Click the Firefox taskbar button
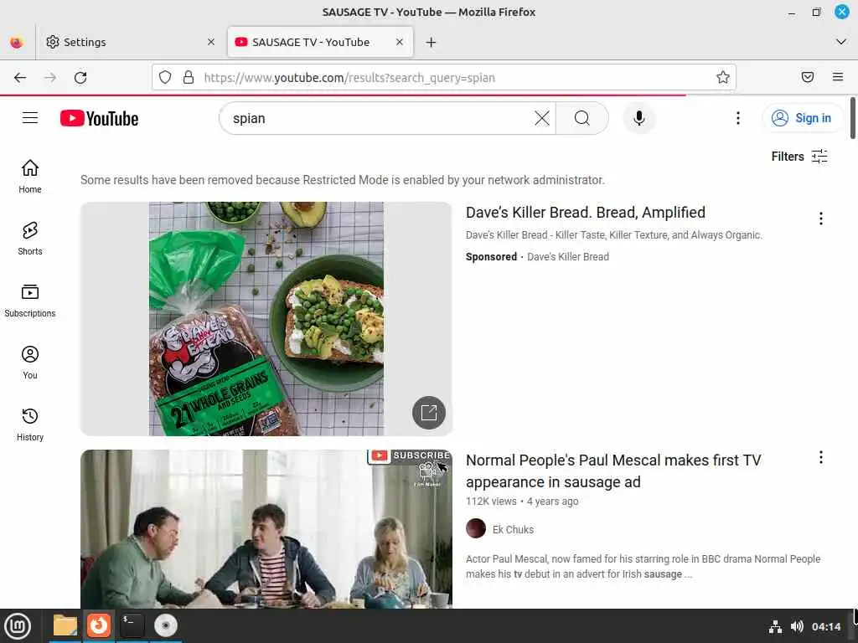858x643 pixels. point(99,626)
